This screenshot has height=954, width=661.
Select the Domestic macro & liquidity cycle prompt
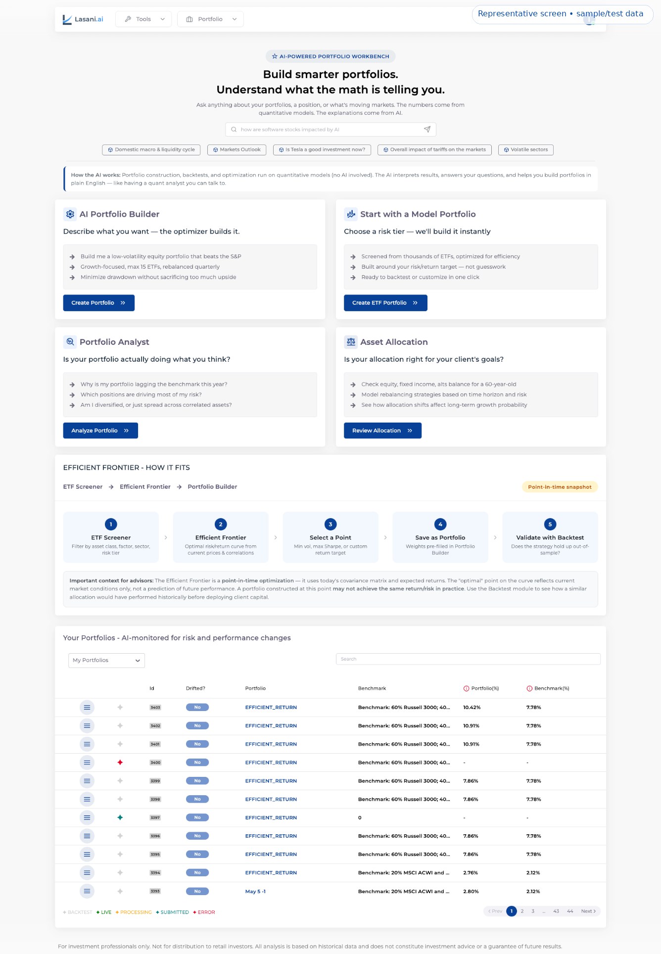[x=151, y=149]
